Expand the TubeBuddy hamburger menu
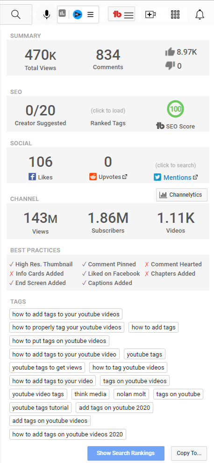Image resolution: width=214 pixels, height=463 pixels. 128,15
